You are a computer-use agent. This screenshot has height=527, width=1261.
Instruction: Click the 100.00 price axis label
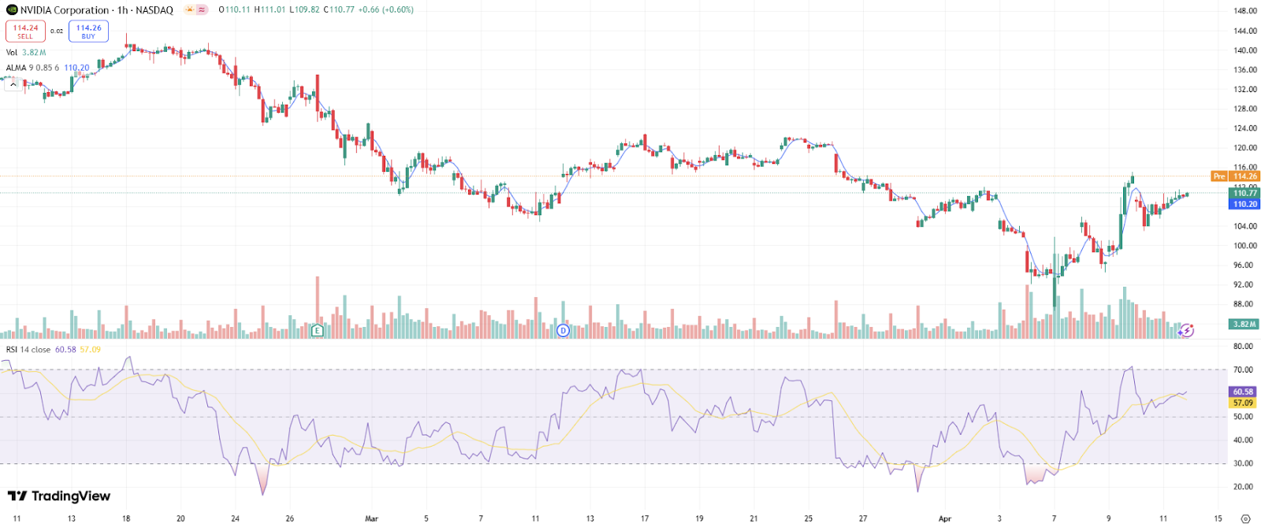tap(1245, 246)
